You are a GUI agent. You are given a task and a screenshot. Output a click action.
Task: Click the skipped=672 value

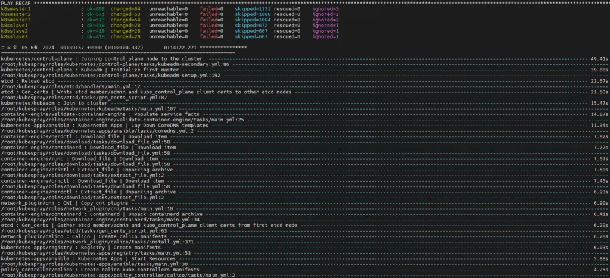tap(251, 25)
